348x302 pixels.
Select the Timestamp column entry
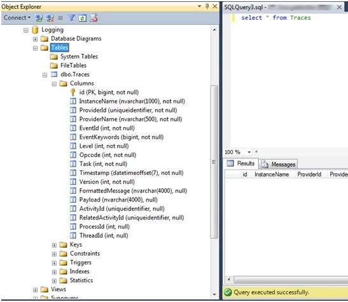click(131, 173)
